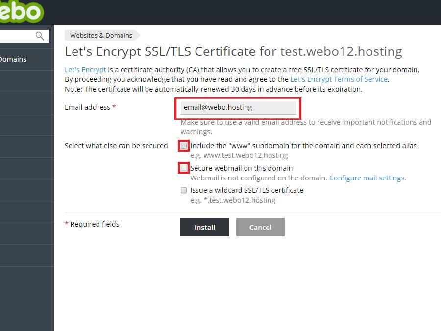The height and width of the screenshot is (331, 441).
Task: Click the green webo logo
Action: coord(22,11)
